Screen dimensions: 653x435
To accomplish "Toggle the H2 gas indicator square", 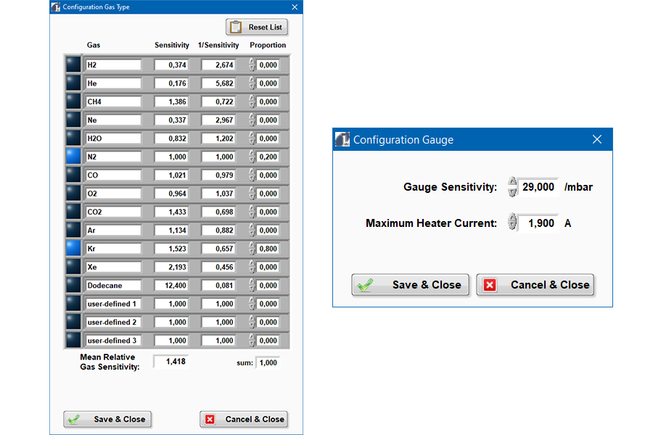I will 73,65.
